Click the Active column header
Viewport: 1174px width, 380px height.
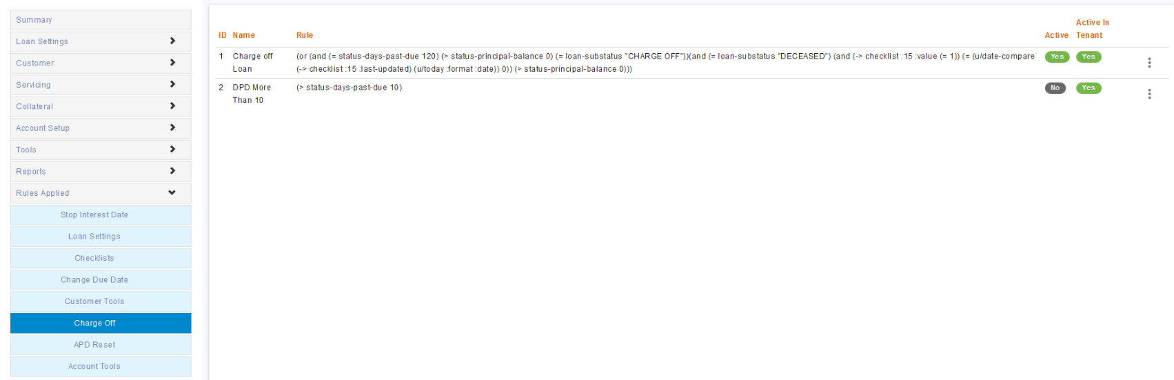point(1056,35)
